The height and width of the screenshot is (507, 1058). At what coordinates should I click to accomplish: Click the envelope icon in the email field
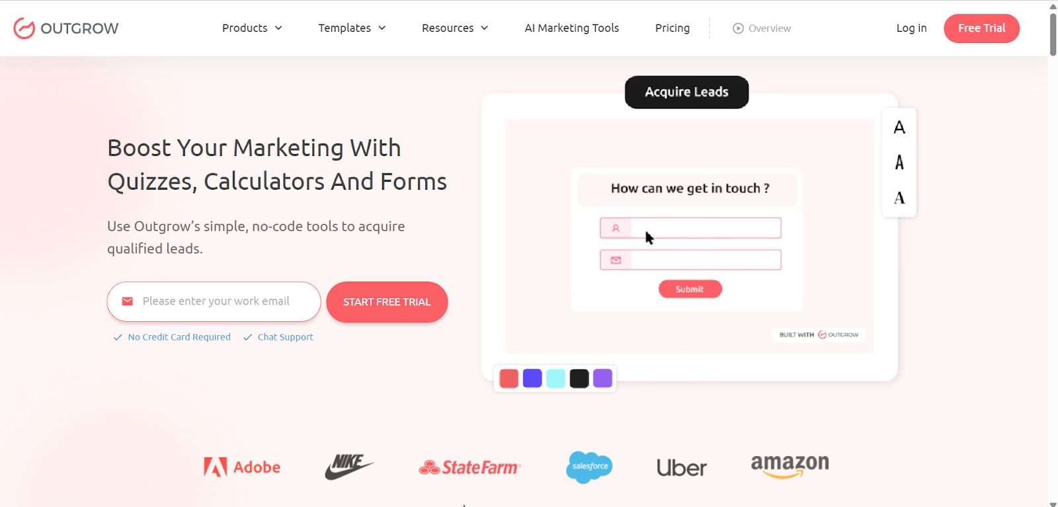128,301
